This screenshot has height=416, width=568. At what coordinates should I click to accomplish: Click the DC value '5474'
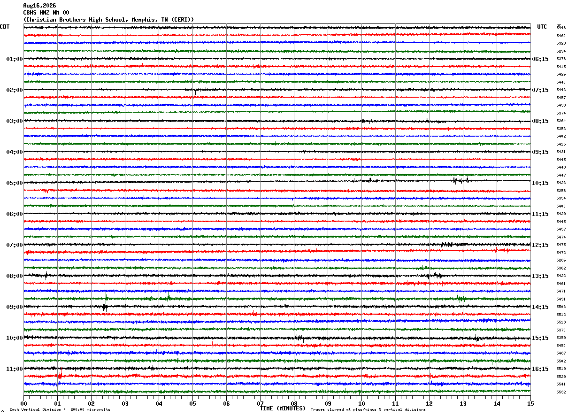(x=561, y=237)
